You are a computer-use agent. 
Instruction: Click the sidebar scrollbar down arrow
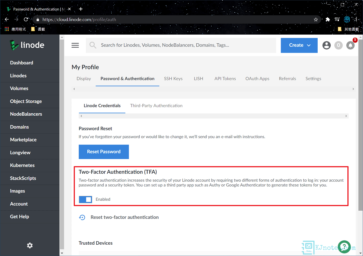click(62, 253)
